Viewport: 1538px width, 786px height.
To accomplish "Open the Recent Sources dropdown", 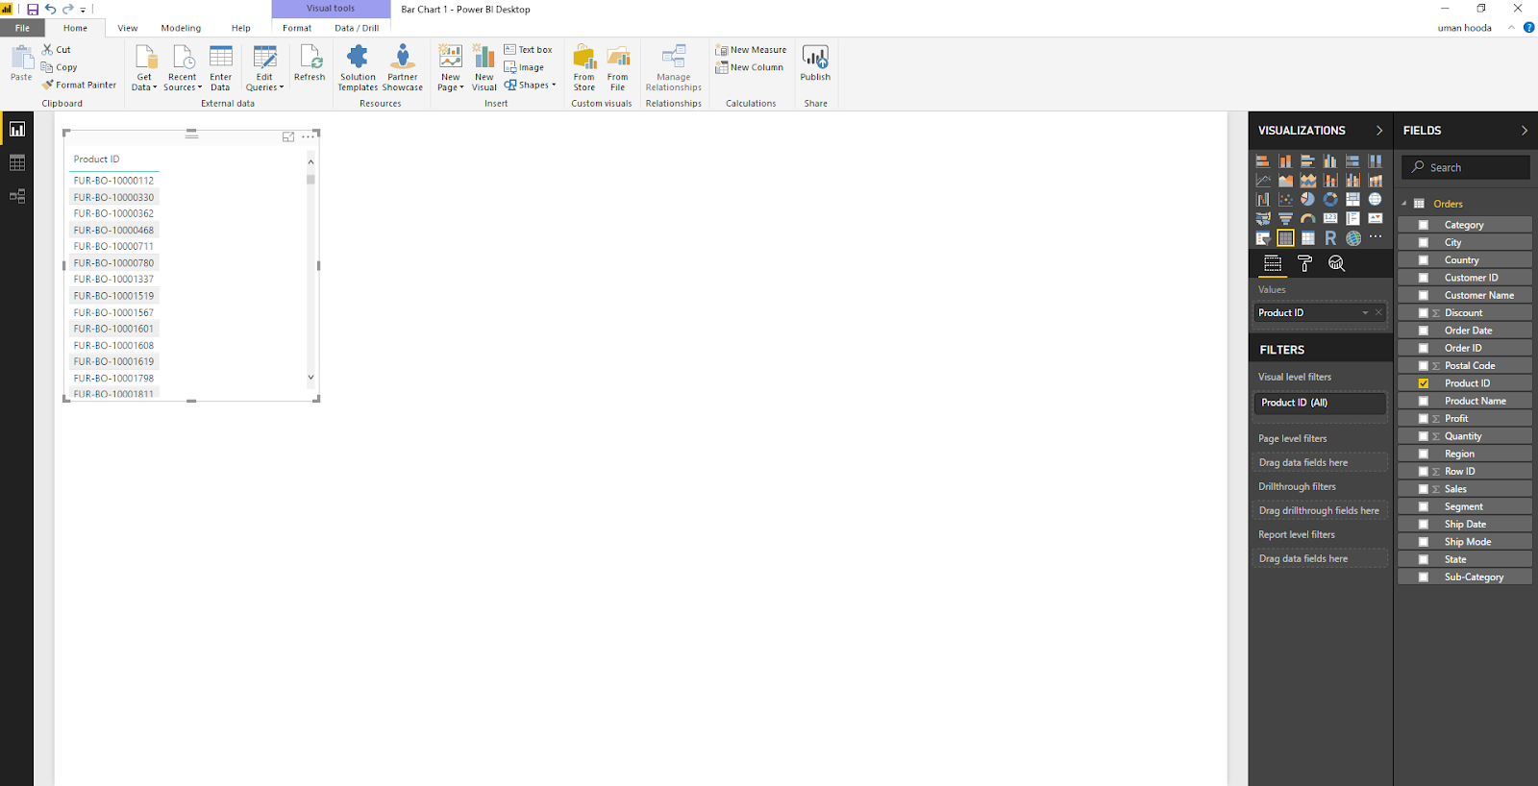I will pyautogui.click(x=183, y=68).
